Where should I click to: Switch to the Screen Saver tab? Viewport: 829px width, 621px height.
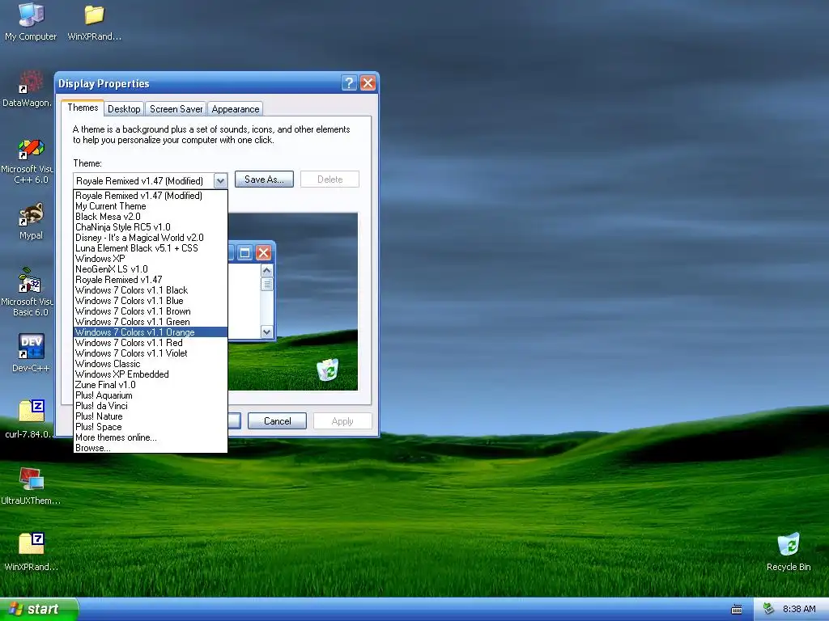pos(176,109)
